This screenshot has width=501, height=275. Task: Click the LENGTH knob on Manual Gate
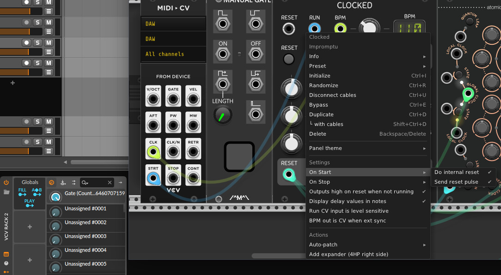coord(222,115)
